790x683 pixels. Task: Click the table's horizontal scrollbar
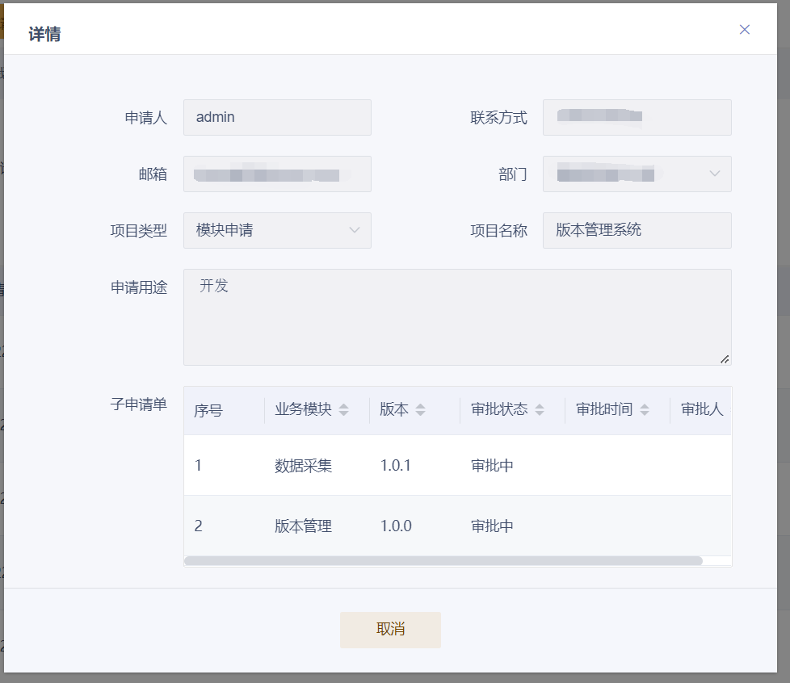coord(443,560)
